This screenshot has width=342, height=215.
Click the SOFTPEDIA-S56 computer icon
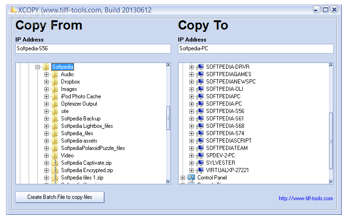(200, 111)
